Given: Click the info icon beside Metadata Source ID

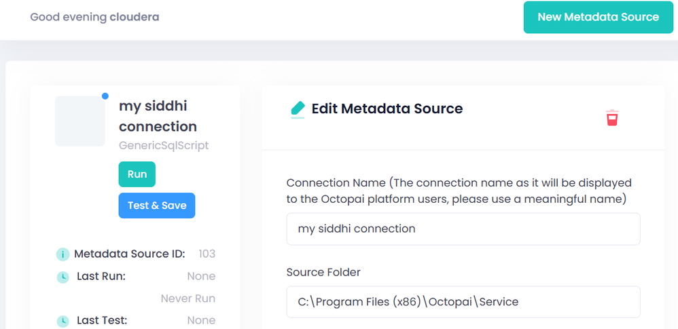Looking at the screenshot, I should 63,254.
